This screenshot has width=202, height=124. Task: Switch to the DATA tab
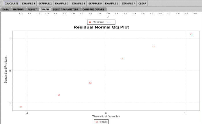[x=6, y=9]
